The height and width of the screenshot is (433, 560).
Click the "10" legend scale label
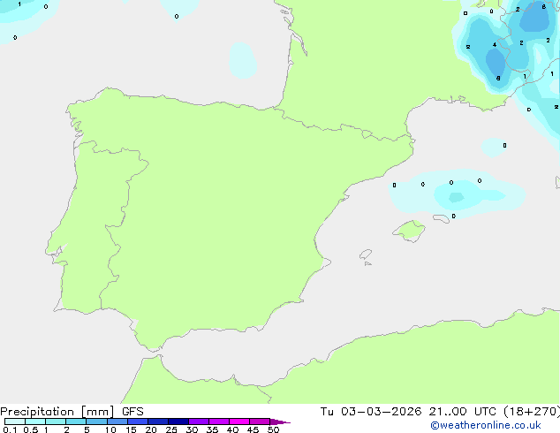tap(110, 429)
